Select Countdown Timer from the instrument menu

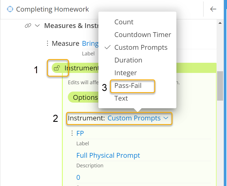[x=143, y=34]
